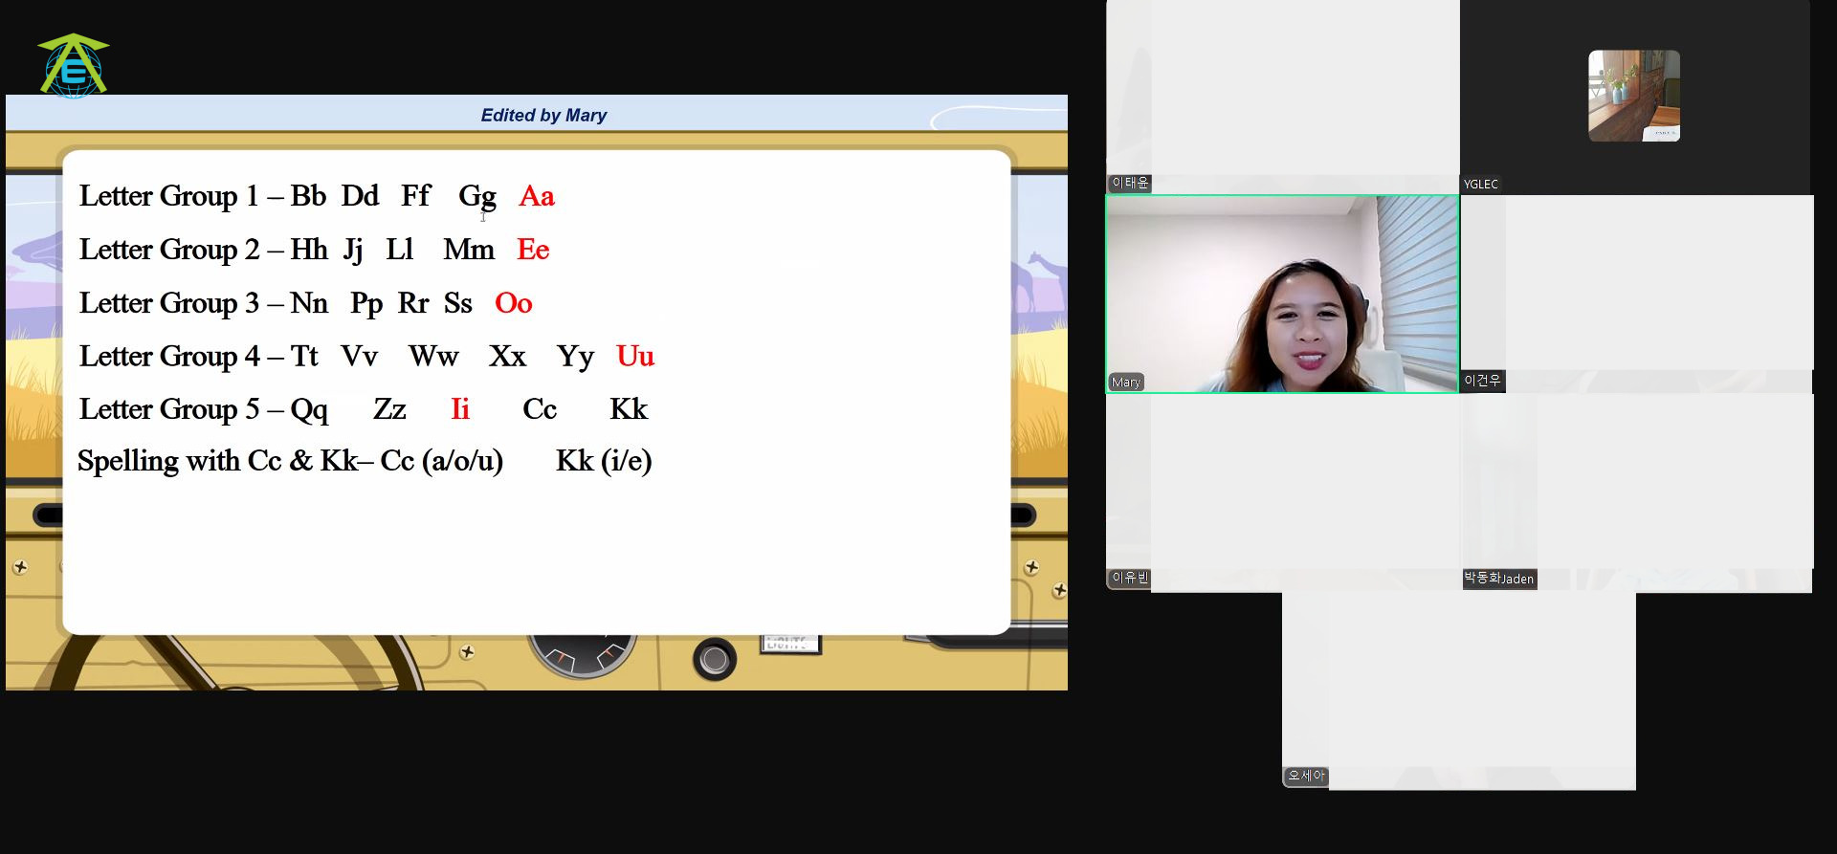Click the red 'Oo' vowel text
The width and height of the screenshot is (1837, 854).
coord(513,303)
